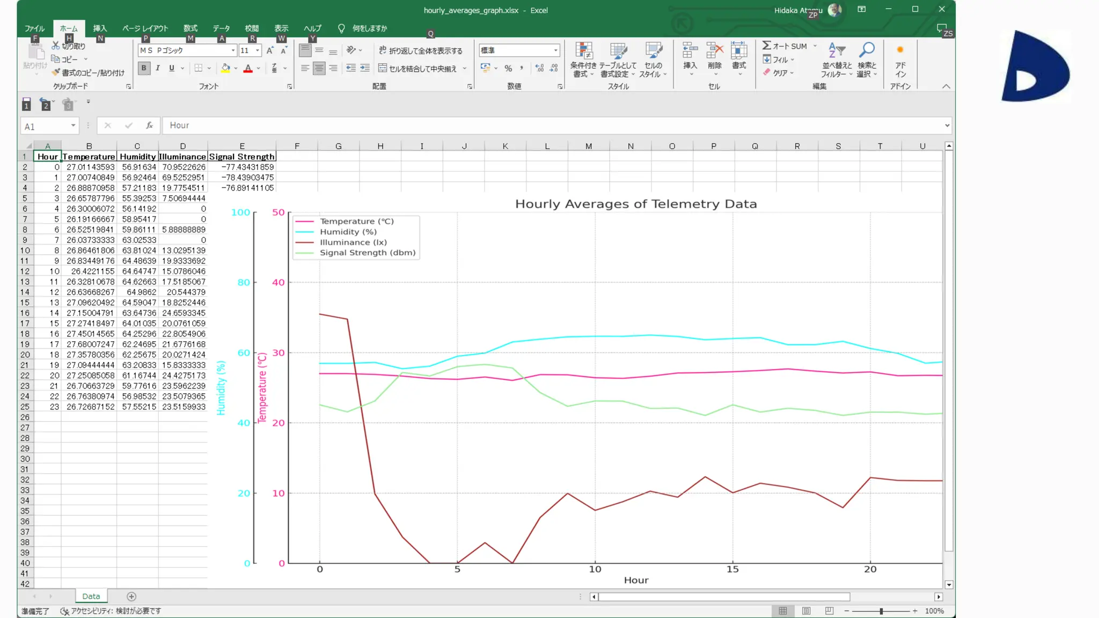Screen dimensions: 1099x618
Task: Open the 挿入 ribbon tab
Action: tap(100, 28)
